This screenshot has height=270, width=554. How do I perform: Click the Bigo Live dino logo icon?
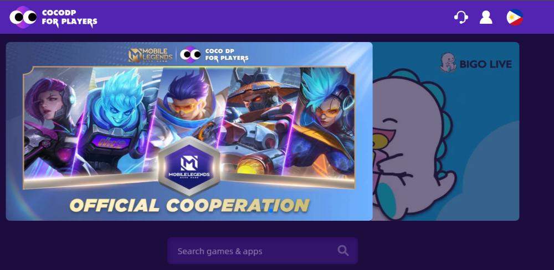tap(448, 63)
